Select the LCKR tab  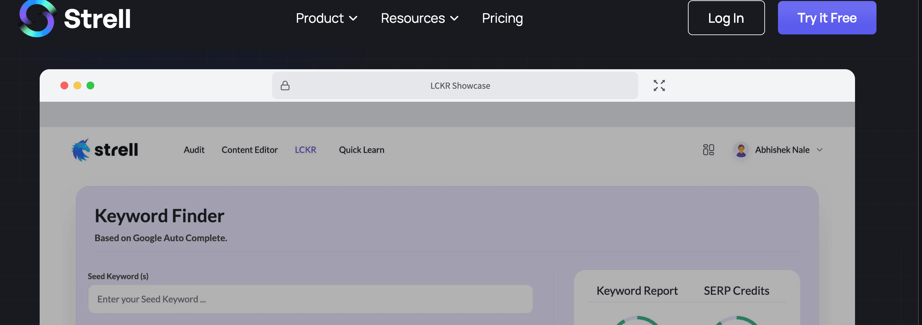click(305, 150)
